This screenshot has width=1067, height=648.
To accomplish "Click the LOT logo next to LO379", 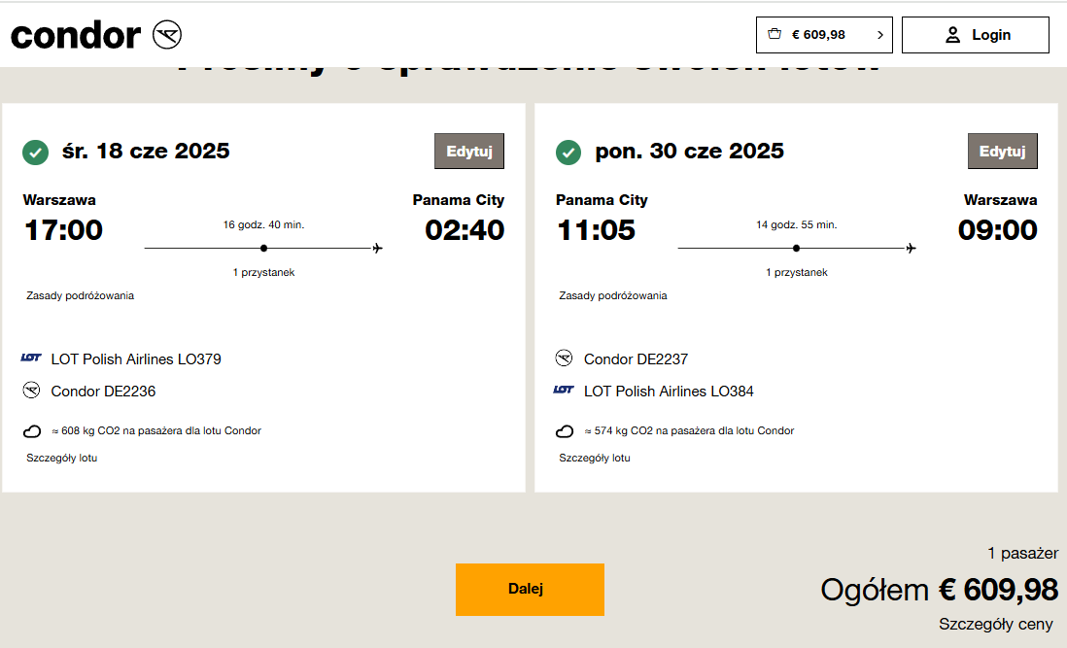I will 31,358.
